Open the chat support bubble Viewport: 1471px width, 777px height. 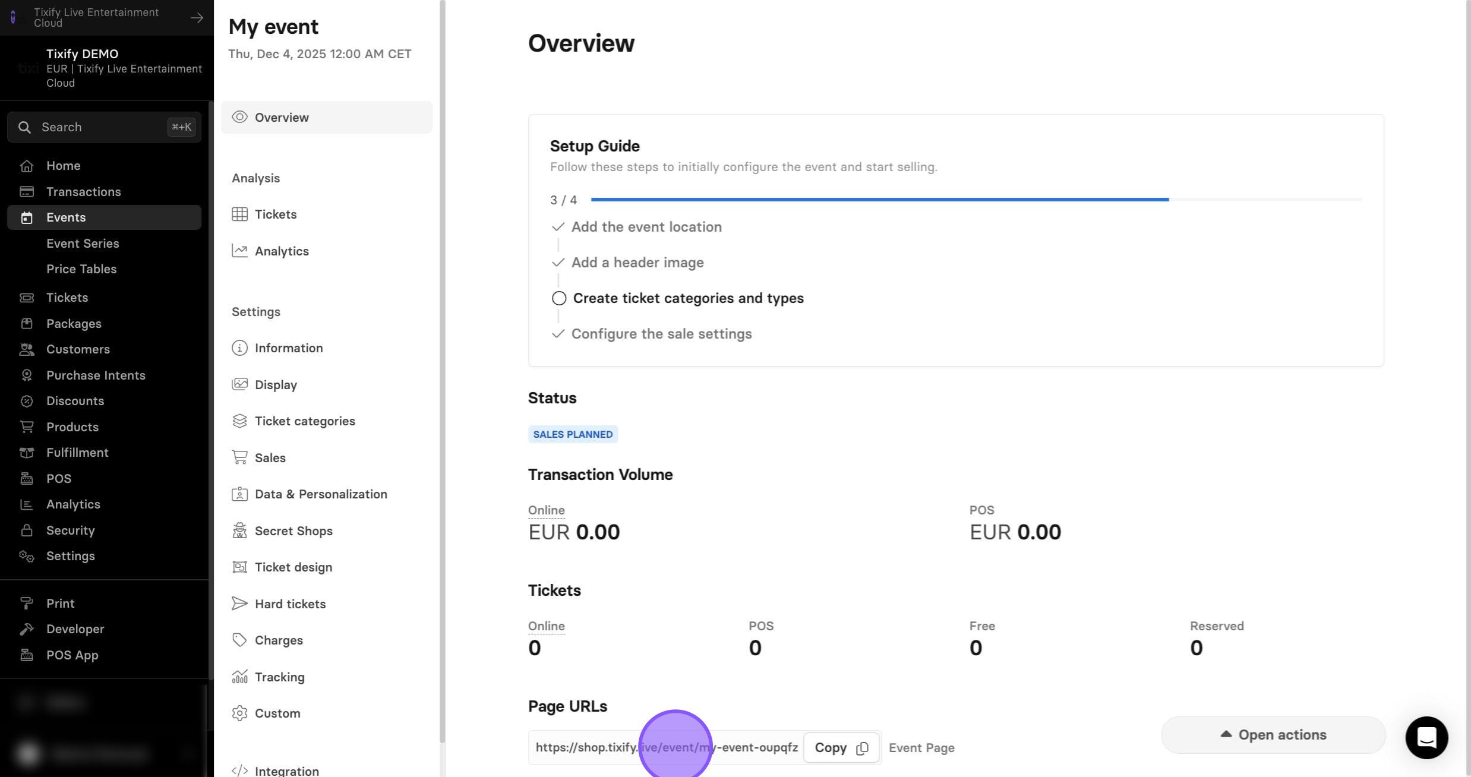[x=1426, y=738]
